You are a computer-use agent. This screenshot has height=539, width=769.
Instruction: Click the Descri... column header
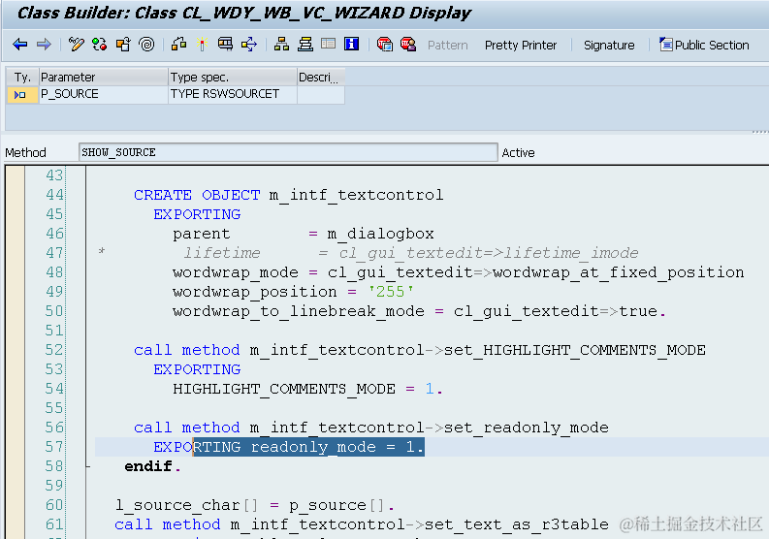(x=321, y=78)
